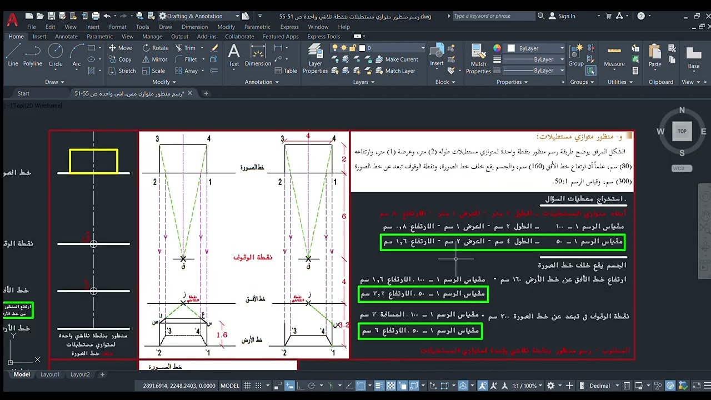Select the Line tool
Screen dimensions: 711x400
point(13,56)
